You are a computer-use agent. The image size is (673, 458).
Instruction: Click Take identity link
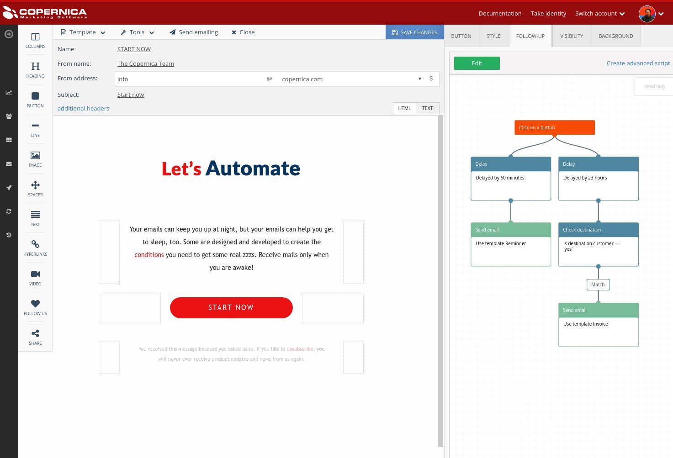[548, 13]
